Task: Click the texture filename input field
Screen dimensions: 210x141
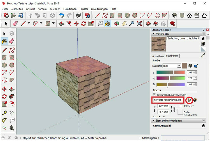Action: coord(167,100)
